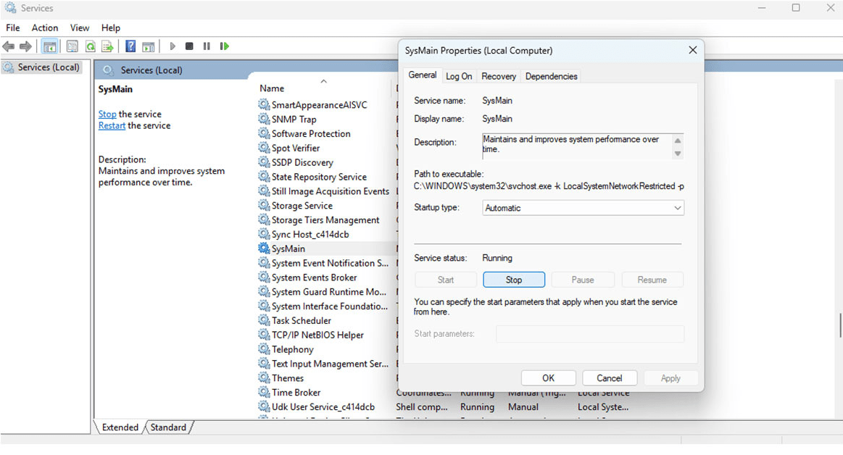This screenshot has height=455, width=843.
Task: Close the SysMain Properties dialog
Action: pos(692,50)
